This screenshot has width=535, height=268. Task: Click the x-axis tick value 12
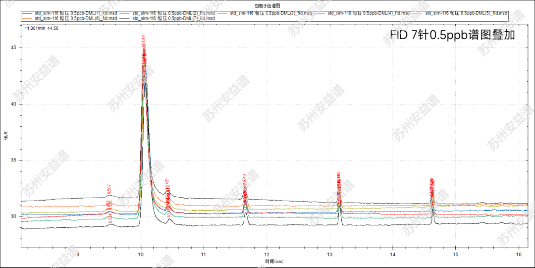[x=267, y=255]
